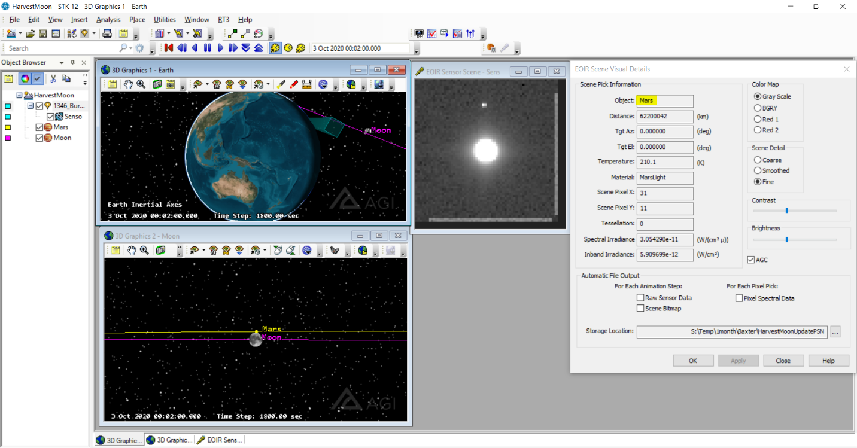Select the grab hand tool in 3D Graphics 1
The width and height of the screenshot is (857, 448).
128,84
